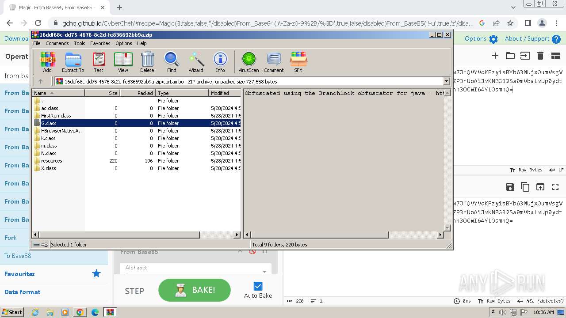This screenshot has width=566, height=318.
Task: Click the Extract To toolbar icon
Action: [x=73, y=62]
